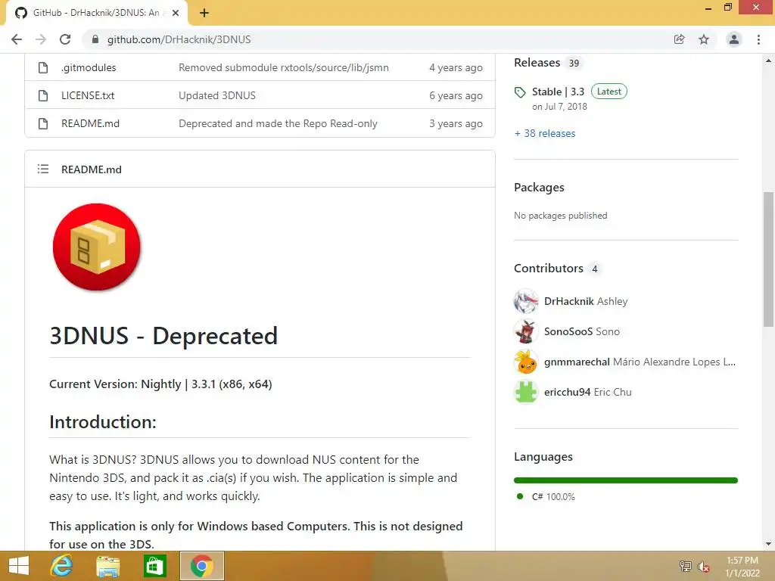Screen dimensions: 775x581
Task: Open a new tab with the plus button
Action: coord(204,13)
